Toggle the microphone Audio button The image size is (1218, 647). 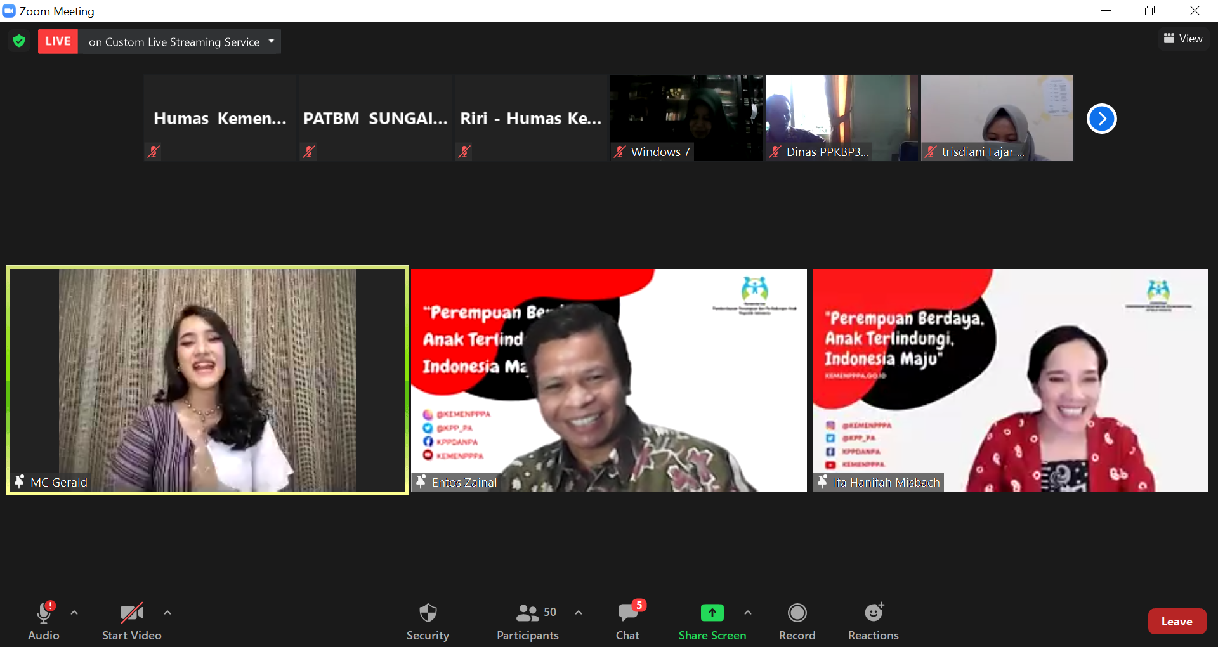[44, 621]
